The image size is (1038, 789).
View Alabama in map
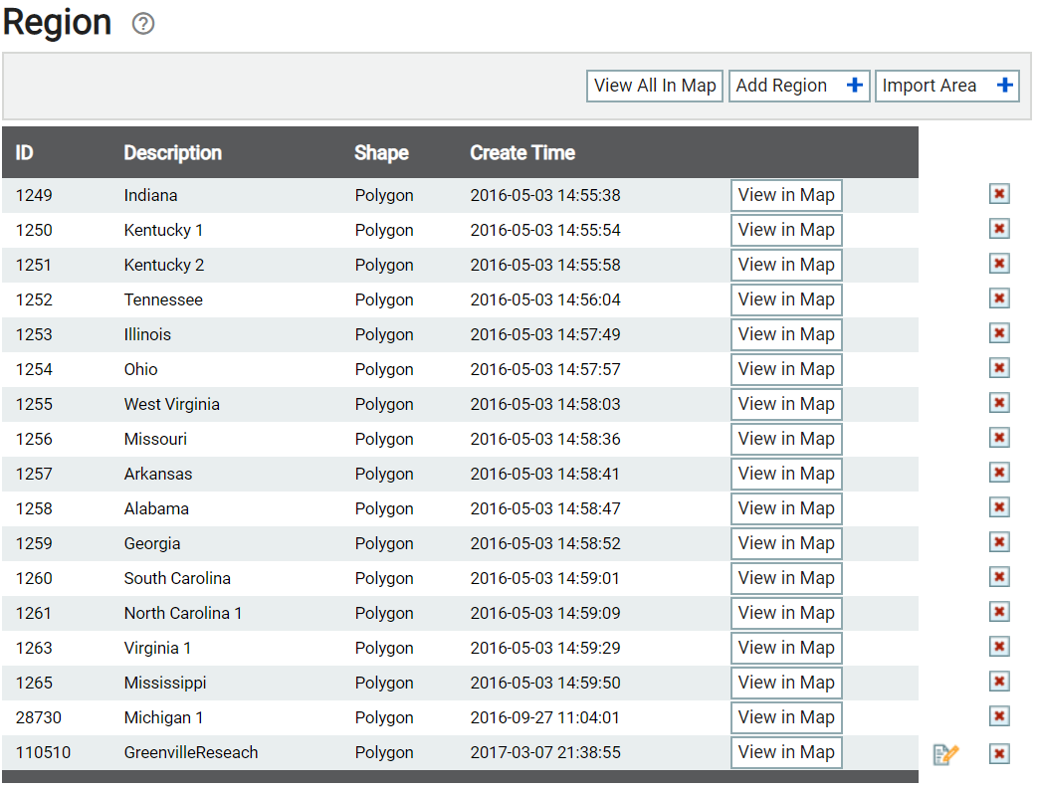(x=786, y=508)
